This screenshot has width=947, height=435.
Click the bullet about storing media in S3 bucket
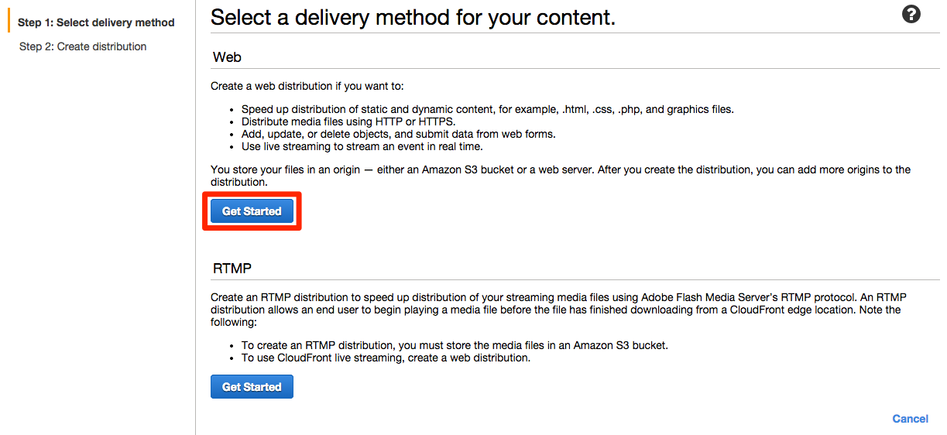coord(455,345)
